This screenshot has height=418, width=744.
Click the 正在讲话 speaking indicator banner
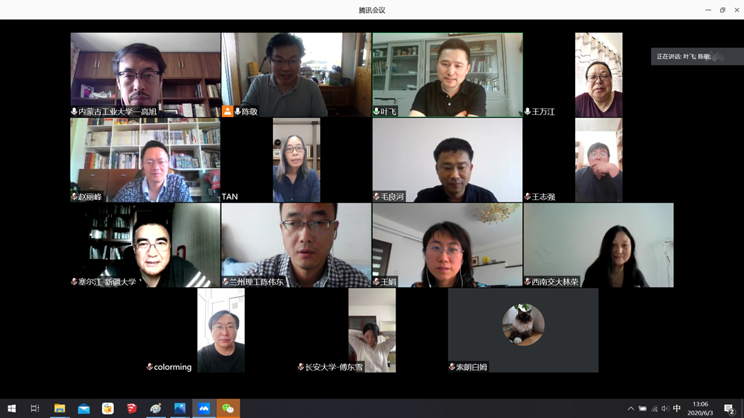[x=696, y=56]
